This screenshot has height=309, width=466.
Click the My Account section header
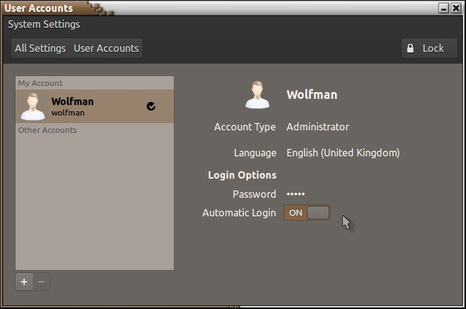point(40,83)
